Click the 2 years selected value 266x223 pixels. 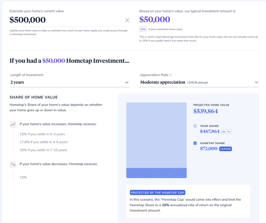[17, 82]
